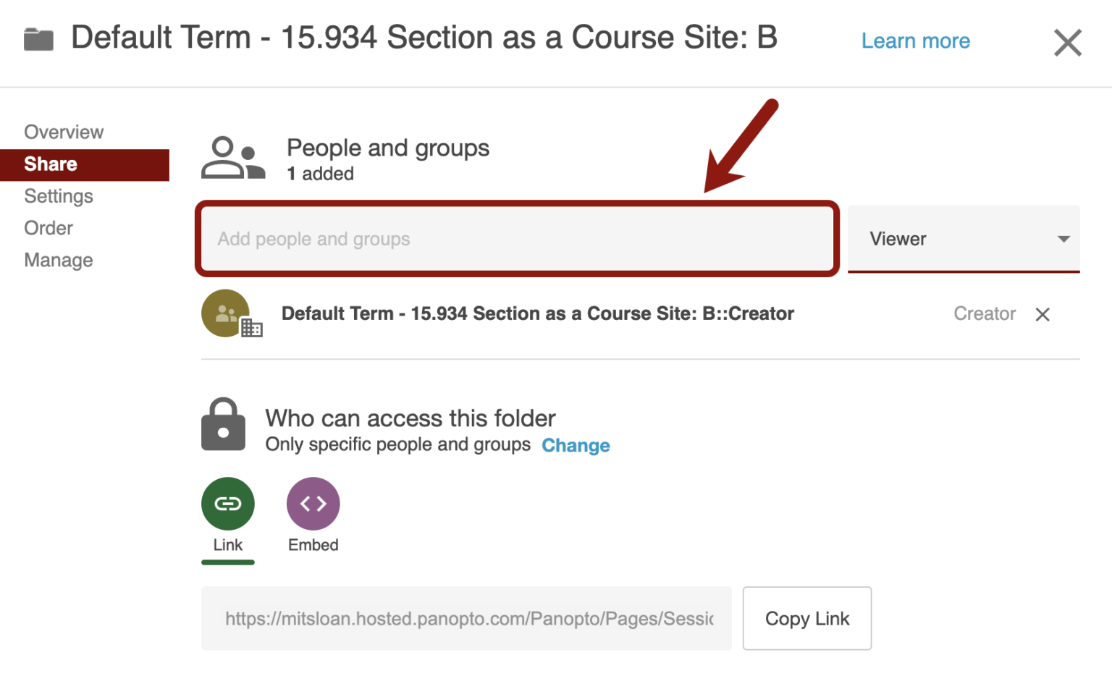Screen dimensions: 1112x697
Task: Click the padlock access icon
Action: tap(223, 426)
